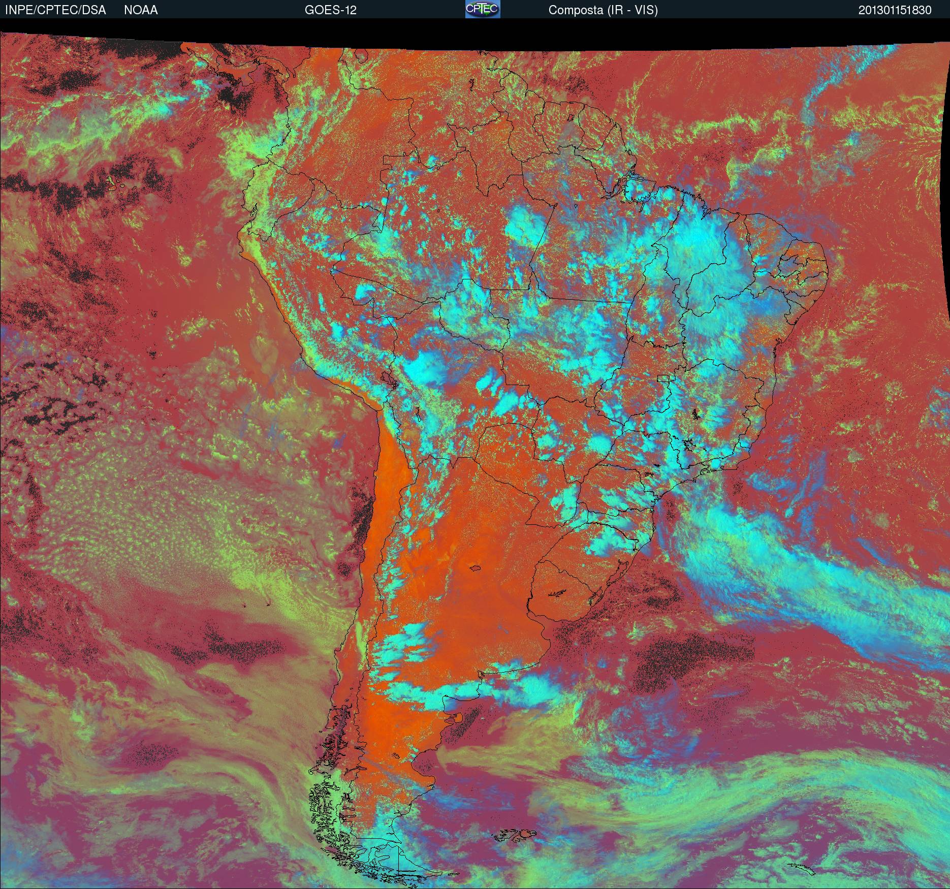Click the CPTEC logo in the header
The image size is (950, 889).
[x=483, y=9]
